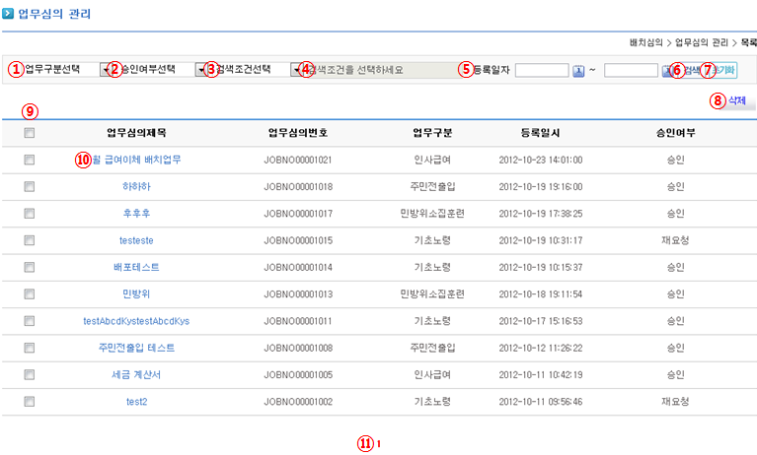This screenshot has width=757, height=455.
Task: Click the start date 등록일자 input field
Action: pos(542,70)
